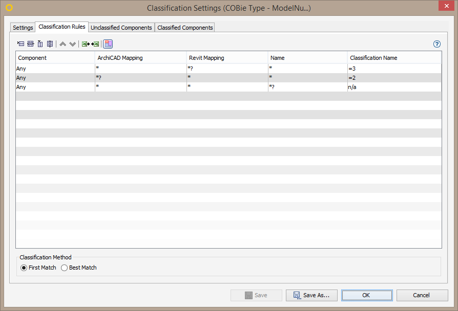The height and width of the screenshot is (311, 458).
Task: Confirm settings with the OK button
Action: [x=367, y=295]
